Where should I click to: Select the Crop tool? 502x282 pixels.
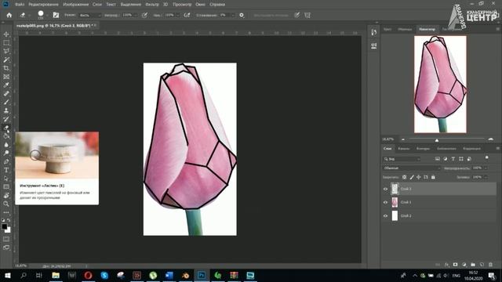(x=6, y=68)
